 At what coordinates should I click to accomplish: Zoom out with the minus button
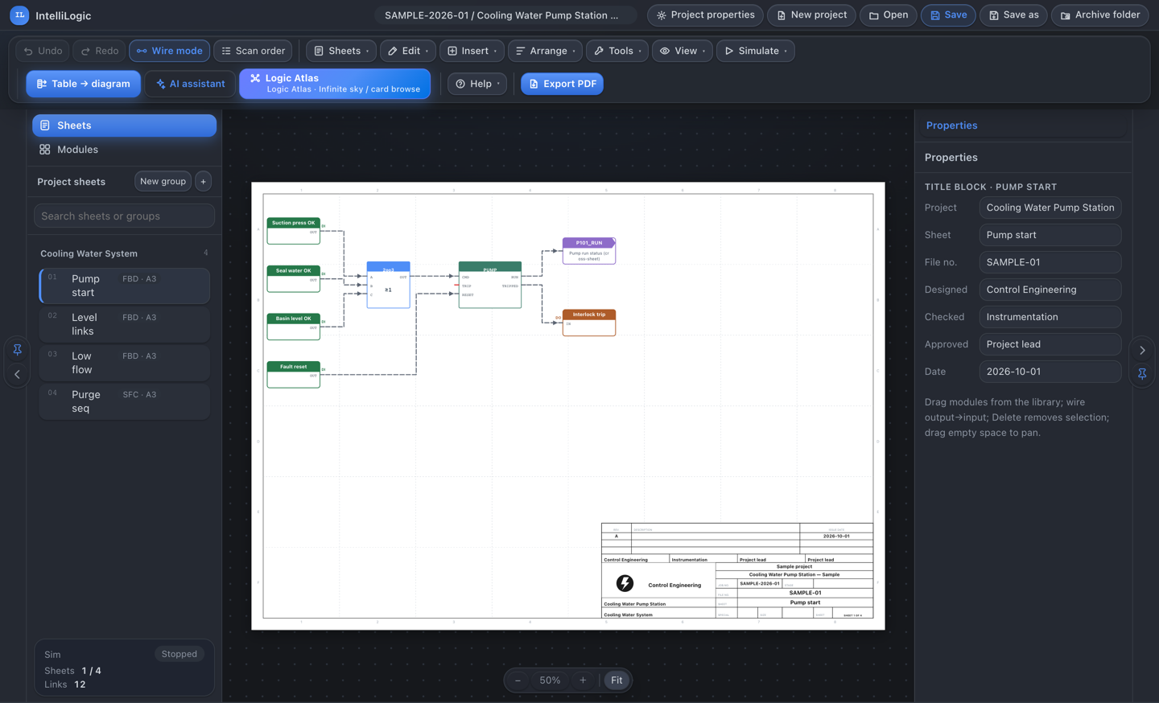coord(518,680)
